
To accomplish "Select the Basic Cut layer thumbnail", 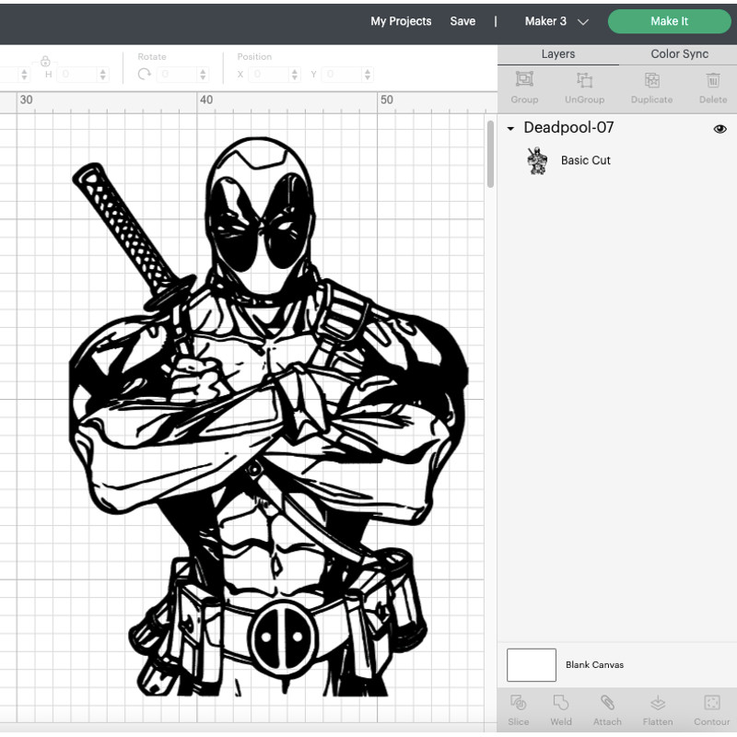I will (537, 160).
